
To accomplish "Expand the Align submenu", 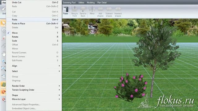I will pyautogui.click(x=34, y=66).
